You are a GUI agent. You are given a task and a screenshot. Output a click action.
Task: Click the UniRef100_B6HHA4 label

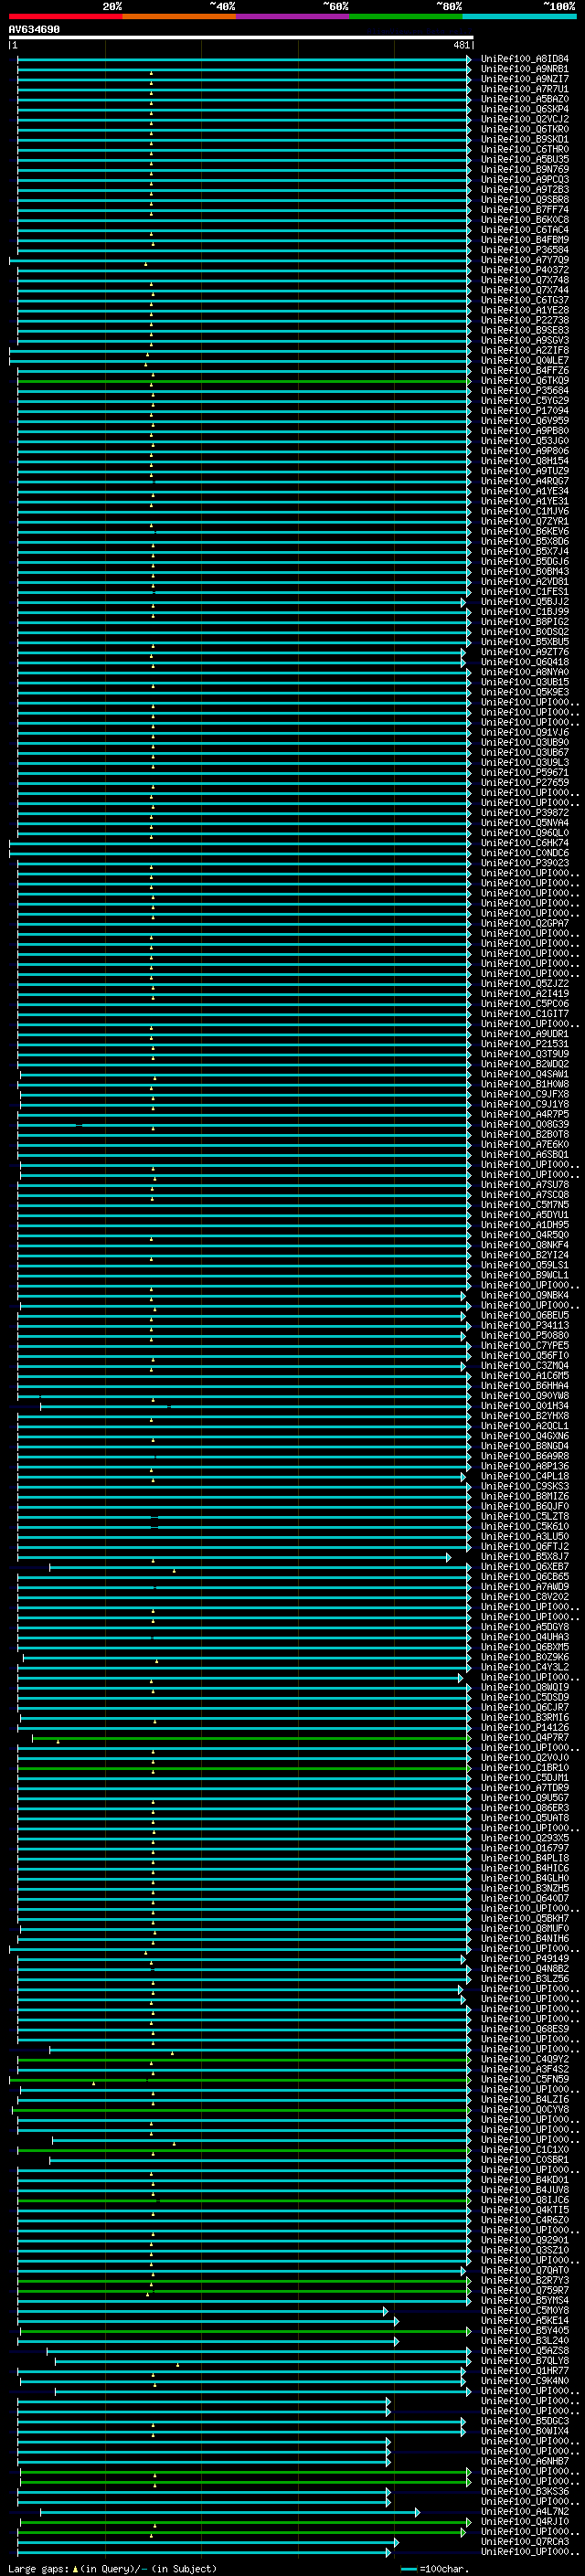click(x=525, y=1385)
